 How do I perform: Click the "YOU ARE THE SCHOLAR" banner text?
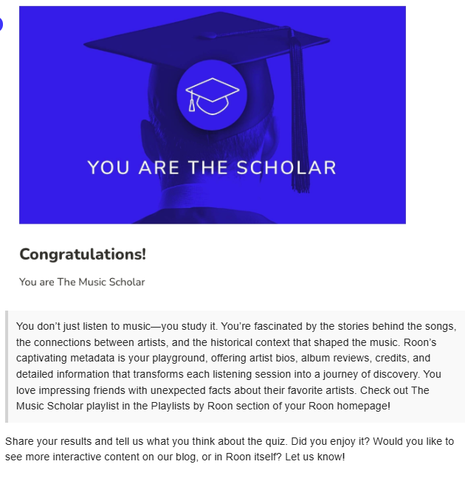click(212, 167)
